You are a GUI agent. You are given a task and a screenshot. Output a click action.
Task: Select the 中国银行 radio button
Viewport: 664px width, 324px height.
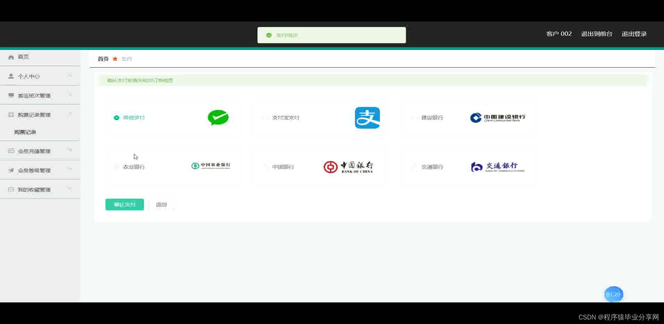[266, 167]
